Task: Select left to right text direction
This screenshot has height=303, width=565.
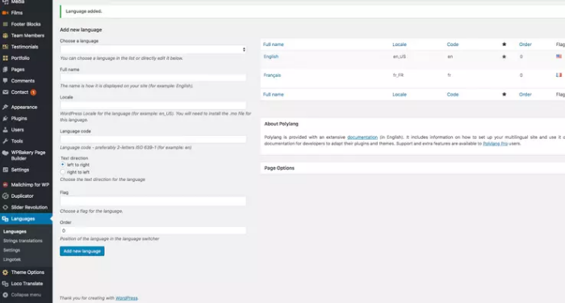Action: tap(63, 165)
